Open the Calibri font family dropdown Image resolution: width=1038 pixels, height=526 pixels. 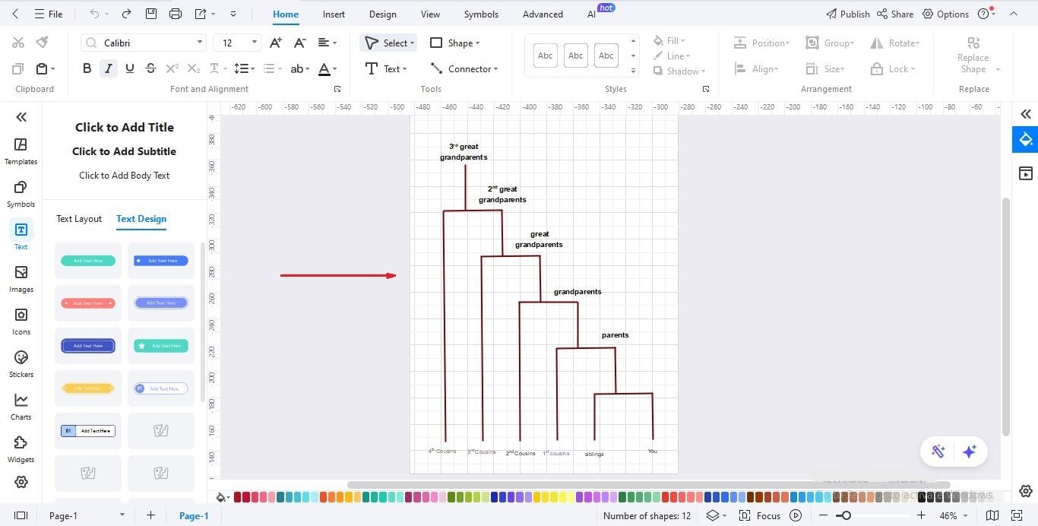click(200, 42)
